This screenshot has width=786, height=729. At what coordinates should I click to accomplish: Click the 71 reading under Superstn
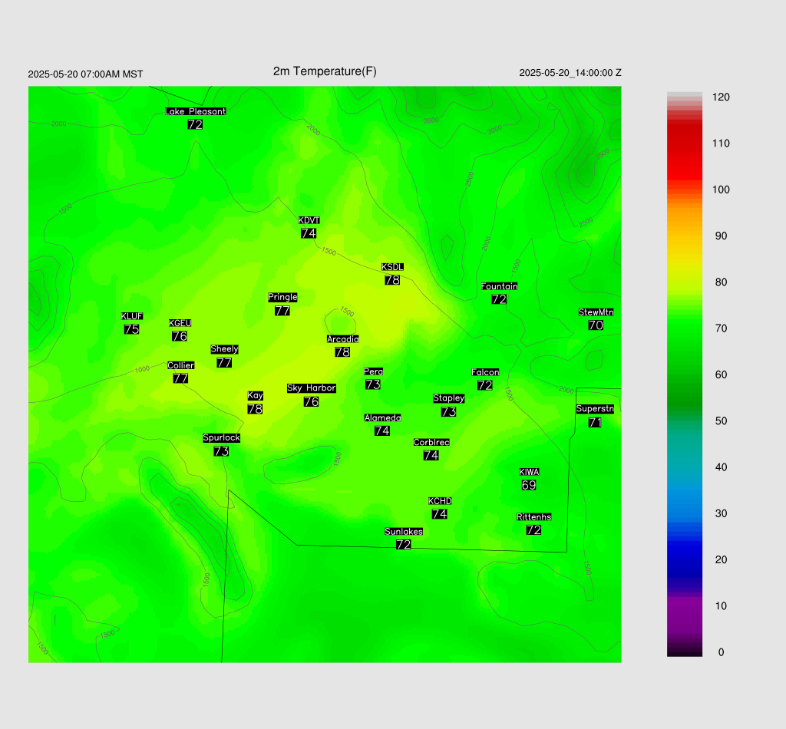(595, 422)
